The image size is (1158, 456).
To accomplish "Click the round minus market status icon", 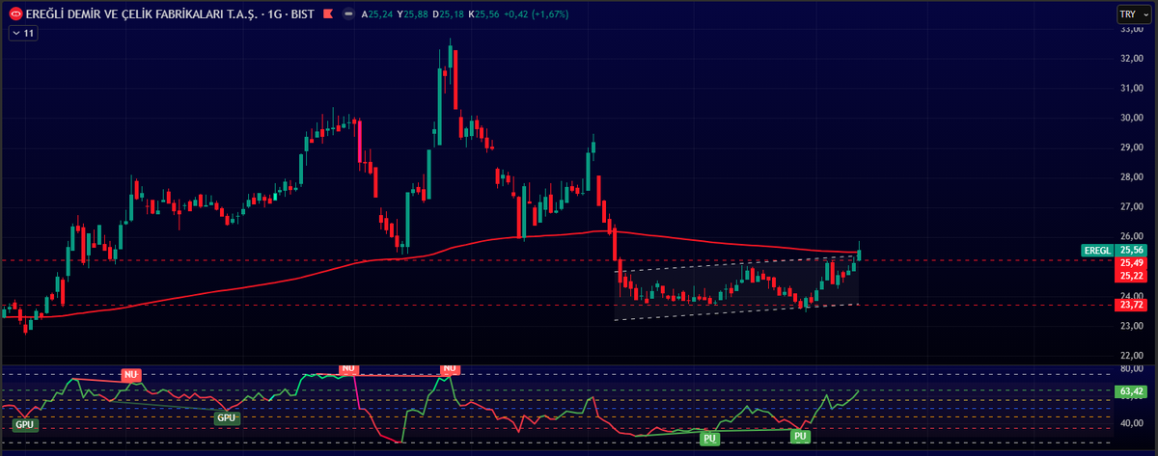I will point(347,14).
